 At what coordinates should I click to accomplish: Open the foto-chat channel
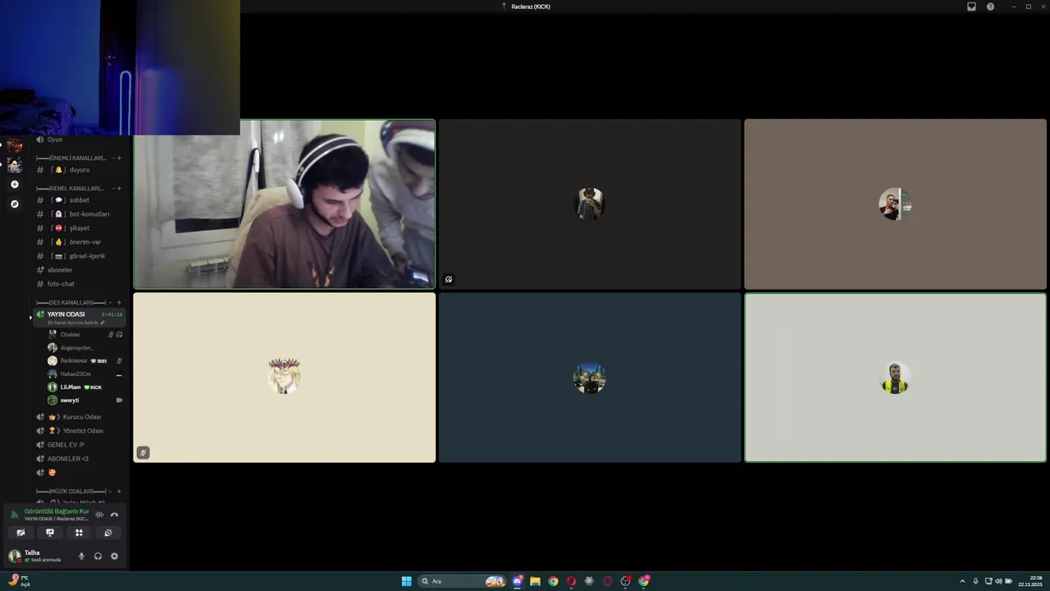tap(79, 284)
